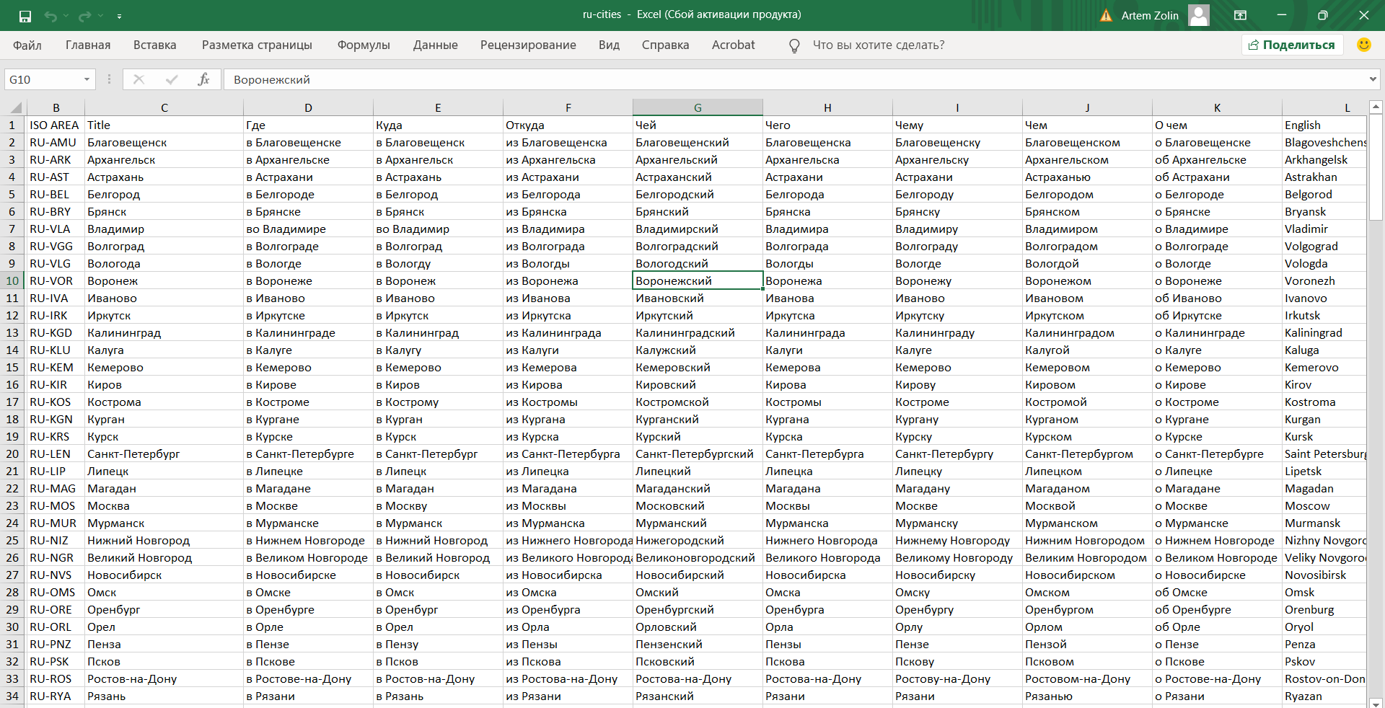Click the Artem Zolin account name
Viewport: 1385px width, 708px height.
pyautogui.click(x=1150, y=15)
